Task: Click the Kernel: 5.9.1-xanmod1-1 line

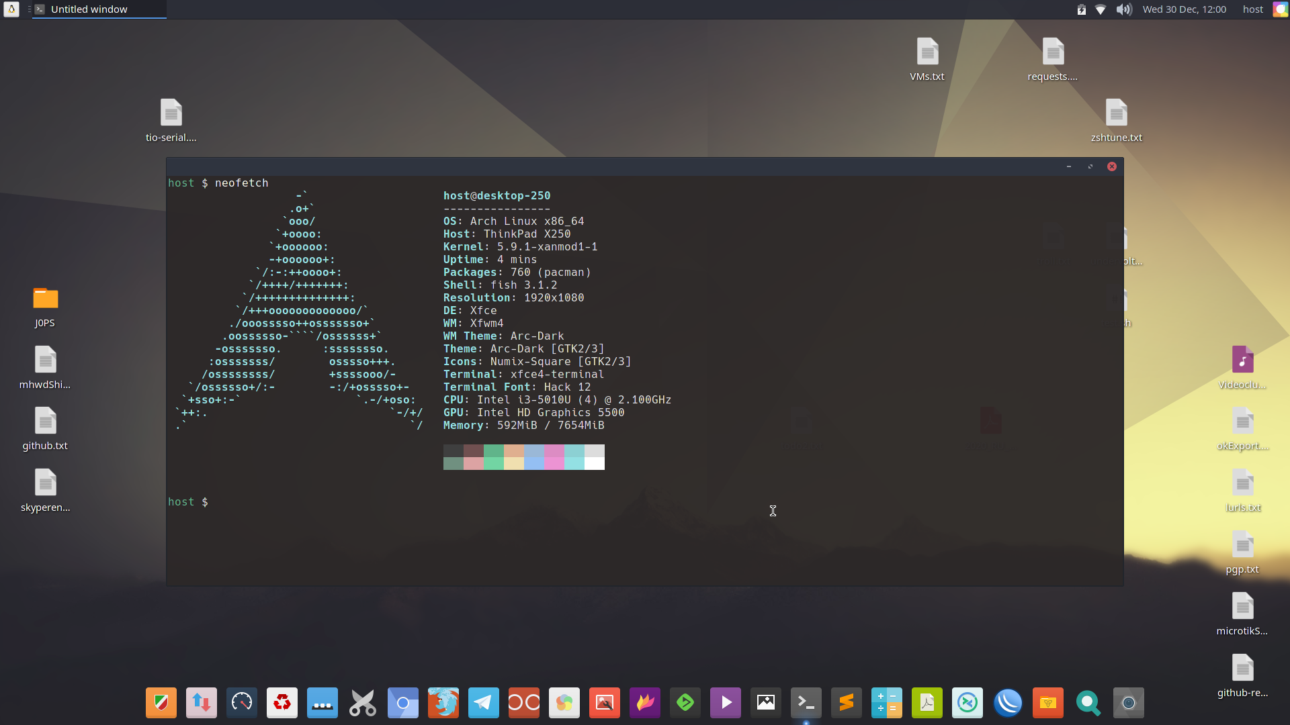Action: (x=520, y=247)
